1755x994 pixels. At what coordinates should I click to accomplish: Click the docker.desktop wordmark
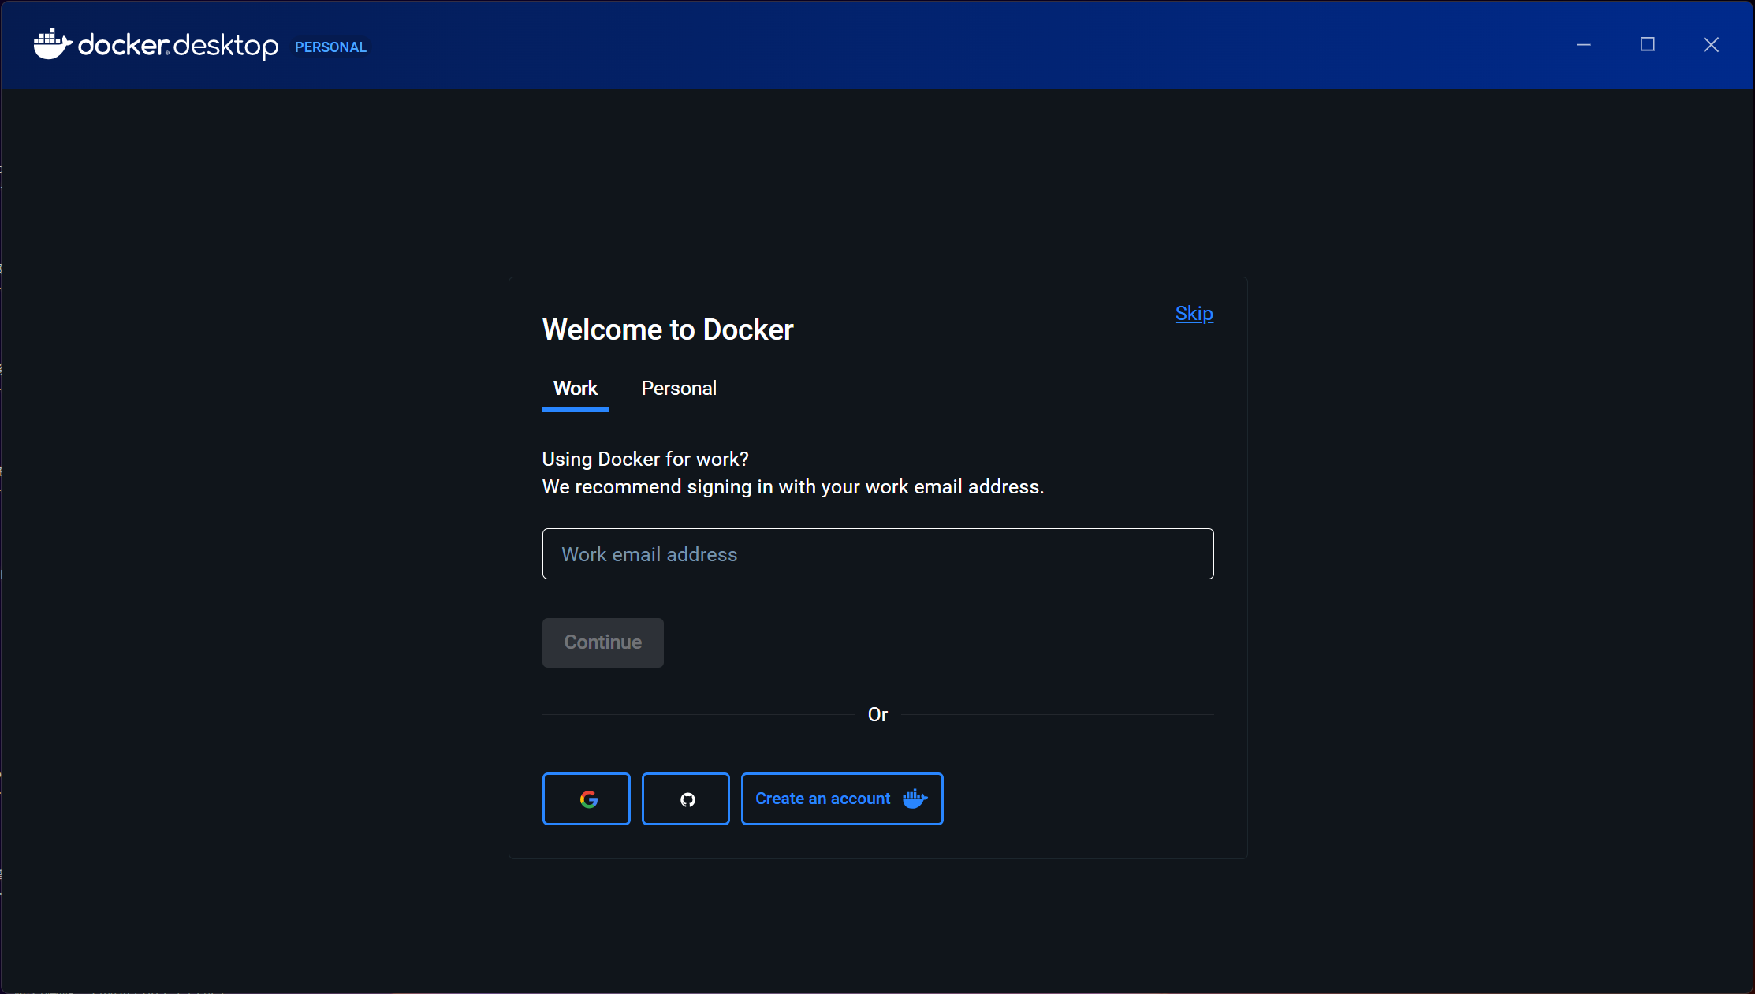pyautogui.click(x=177, y=46)
